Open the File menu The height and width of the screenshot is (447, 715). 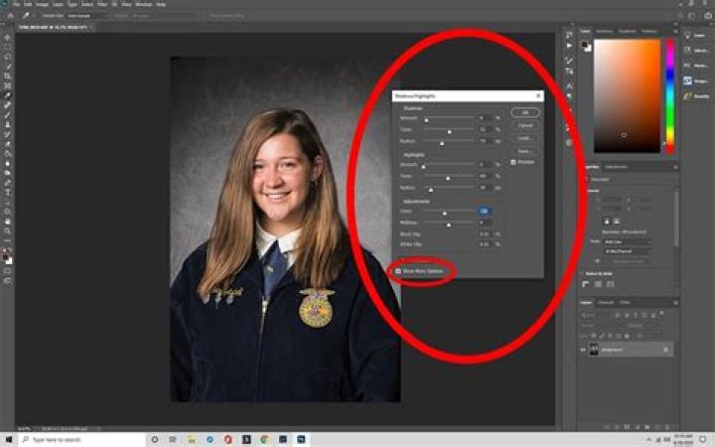click(16, 5)
